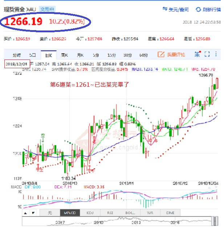Select the MACD indicator button

coord(70,213)
